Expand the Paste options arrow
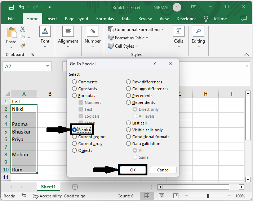The height and width of the screenshot is (201, 253). 11,47
